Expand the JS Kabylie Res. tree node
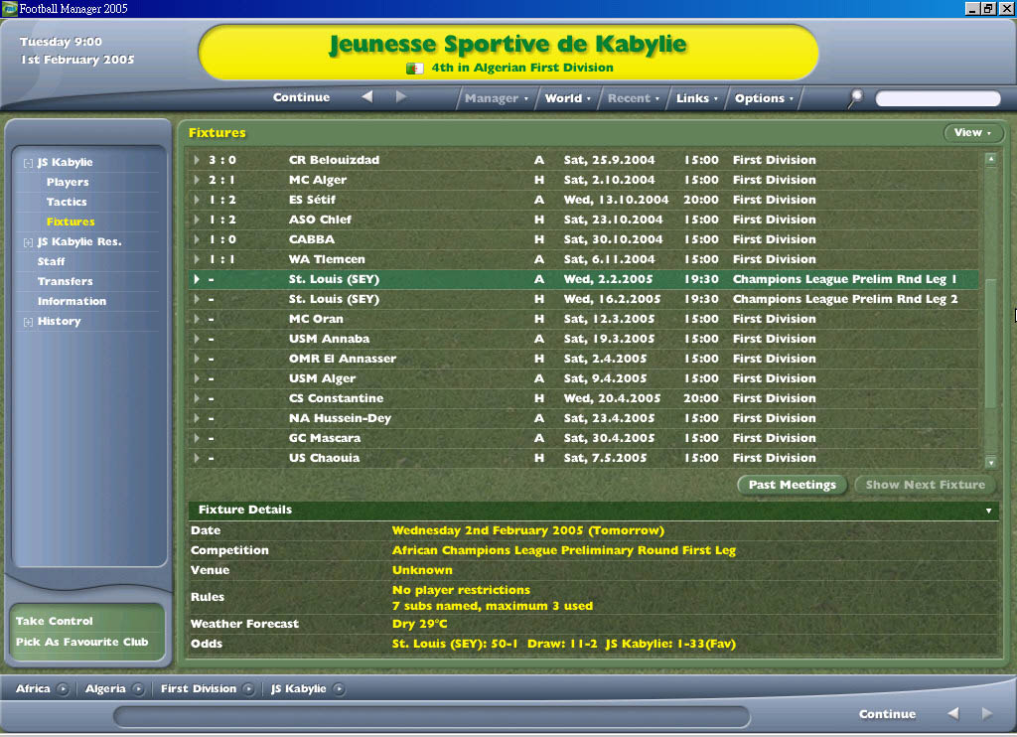The width and height of the screenshot is (1017, 737). pyautogui.click(x=28, y=242)
